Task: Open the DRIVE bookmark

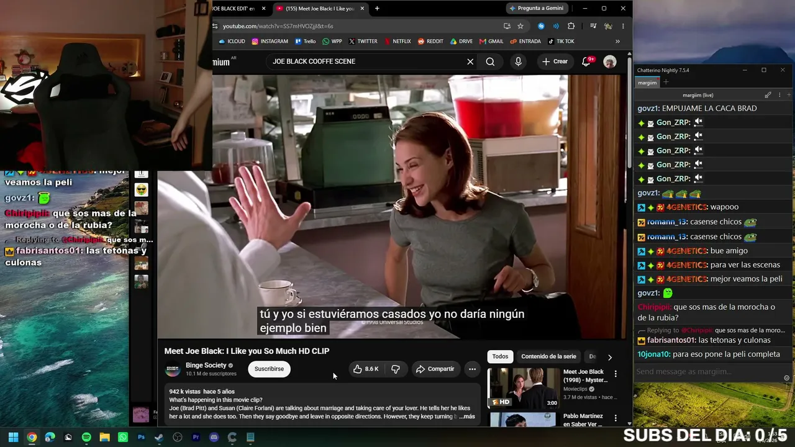Action: [461, 42]
